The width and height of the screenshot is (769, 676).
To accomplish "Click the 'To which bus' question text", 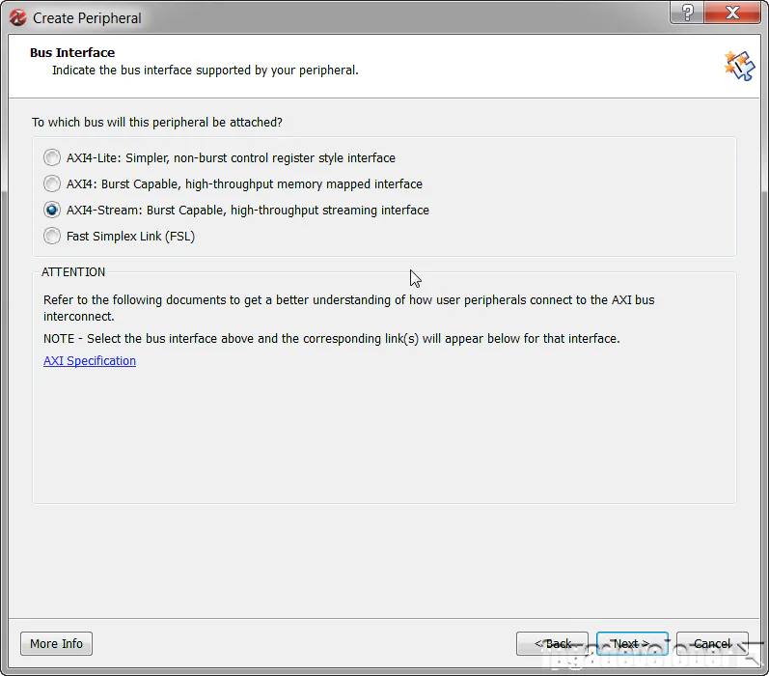I will [157, 123].
